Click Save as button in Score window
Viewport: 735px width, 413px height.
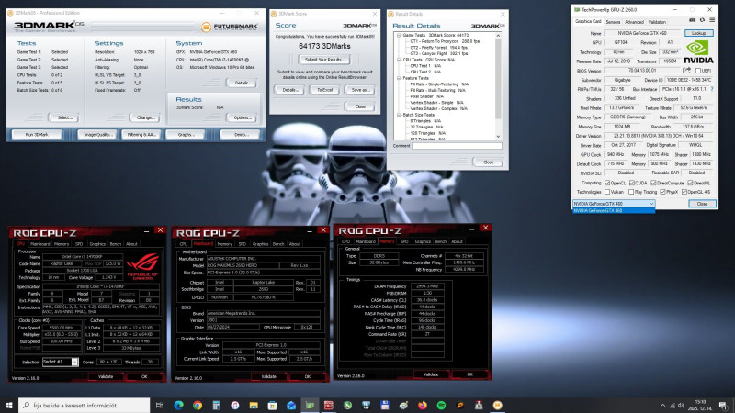point(360,89)
